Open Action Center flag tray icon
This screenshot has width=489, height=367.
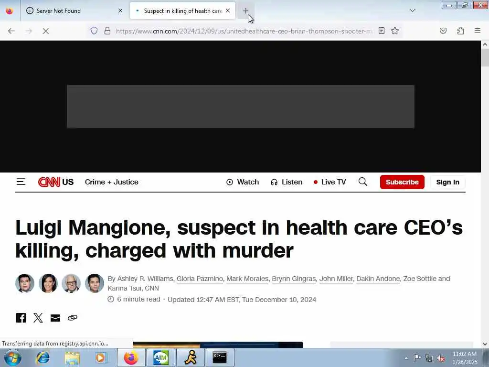click(x=417, y=358)
